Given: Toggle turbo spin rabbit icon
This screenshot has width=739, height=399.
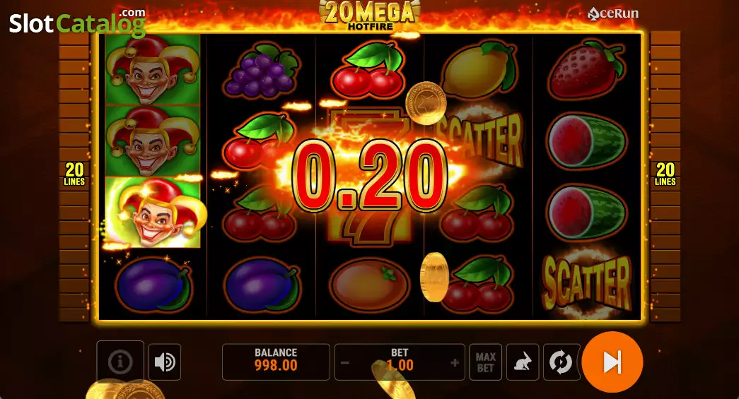Looking at the screenshot, I should pos(523,362).
